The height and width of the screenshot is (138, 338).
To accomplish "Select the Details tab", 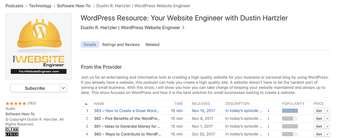I will point(90,44).
